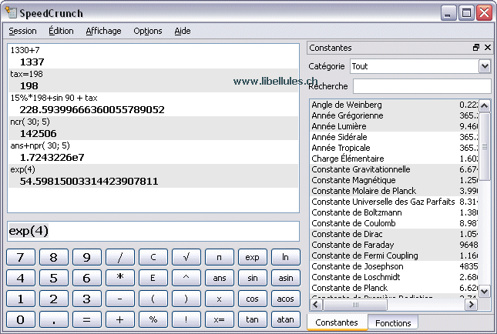Click the close parenthesis button

[186, 299]
